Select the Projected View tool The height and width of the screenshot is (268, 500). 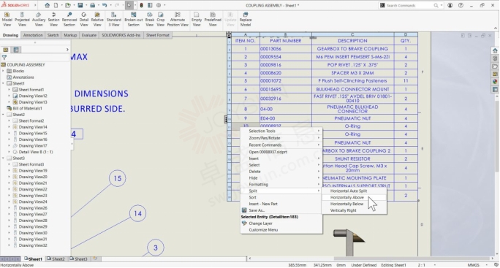22,19
